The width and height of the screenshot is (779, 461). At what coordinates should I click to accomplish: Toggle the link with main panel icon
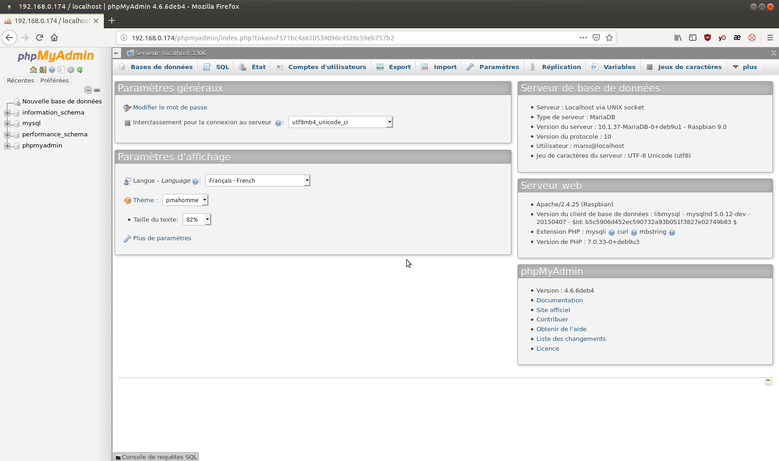[97, 90]
